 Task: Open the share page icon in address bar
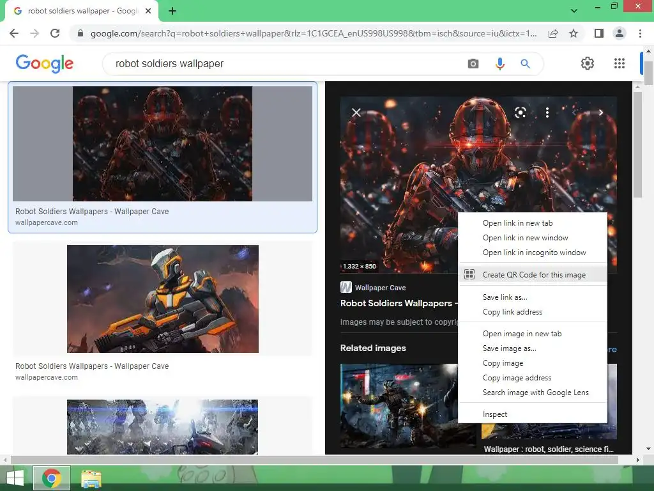(553, 33)
